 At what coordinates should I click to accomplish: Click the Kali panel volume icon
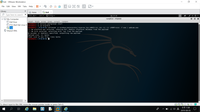coord(192,16)
